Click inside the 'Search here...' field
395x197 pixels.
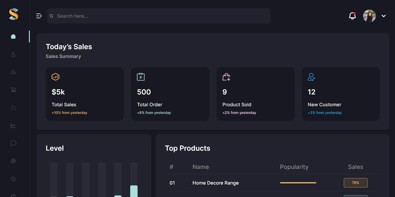[158, 16]
